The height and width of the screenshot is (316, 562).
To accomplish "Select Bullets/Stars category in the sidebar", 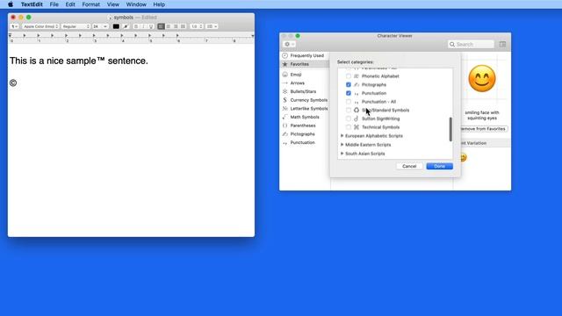I will pos(304,91).
